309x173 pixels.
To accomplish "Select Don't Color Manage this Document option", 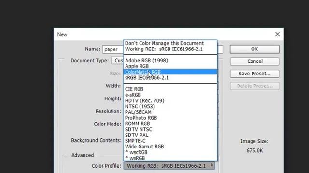I will click(170, 43).
